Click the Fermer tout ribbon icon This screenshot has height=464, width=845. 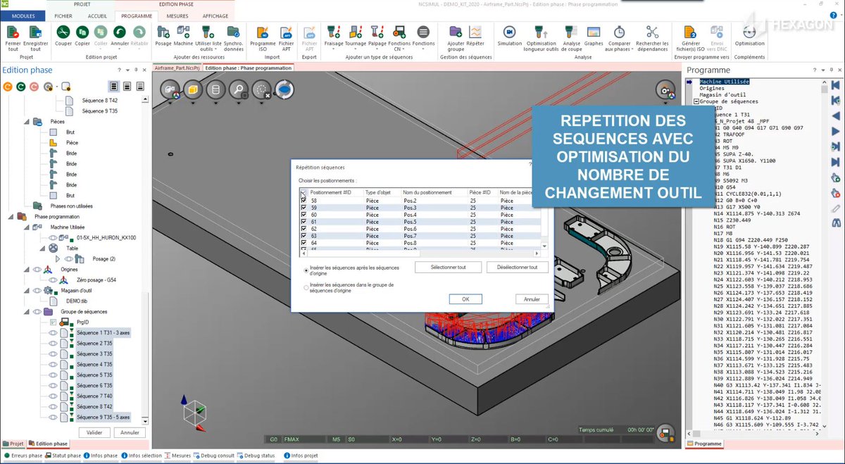click(13, 32)
